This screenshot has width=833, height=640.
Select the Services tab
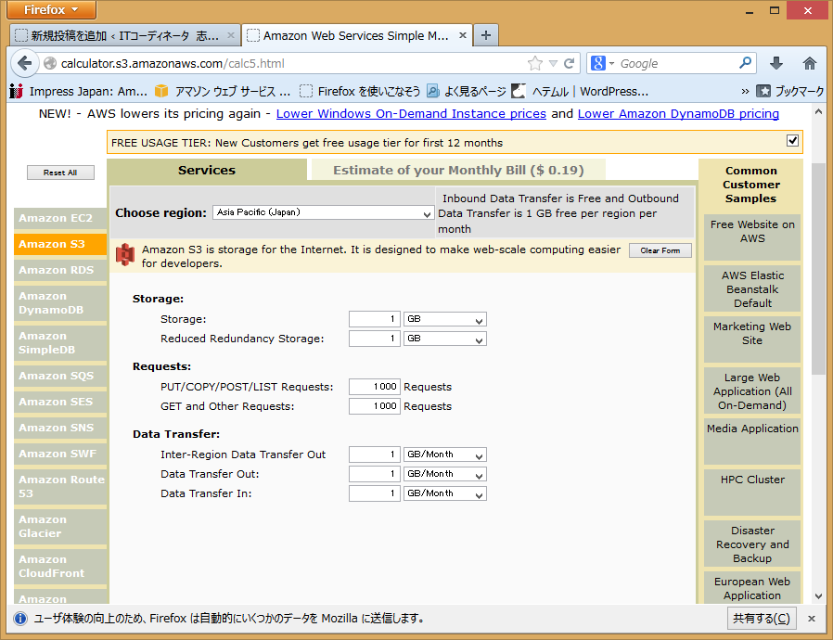tap(207, 170)
